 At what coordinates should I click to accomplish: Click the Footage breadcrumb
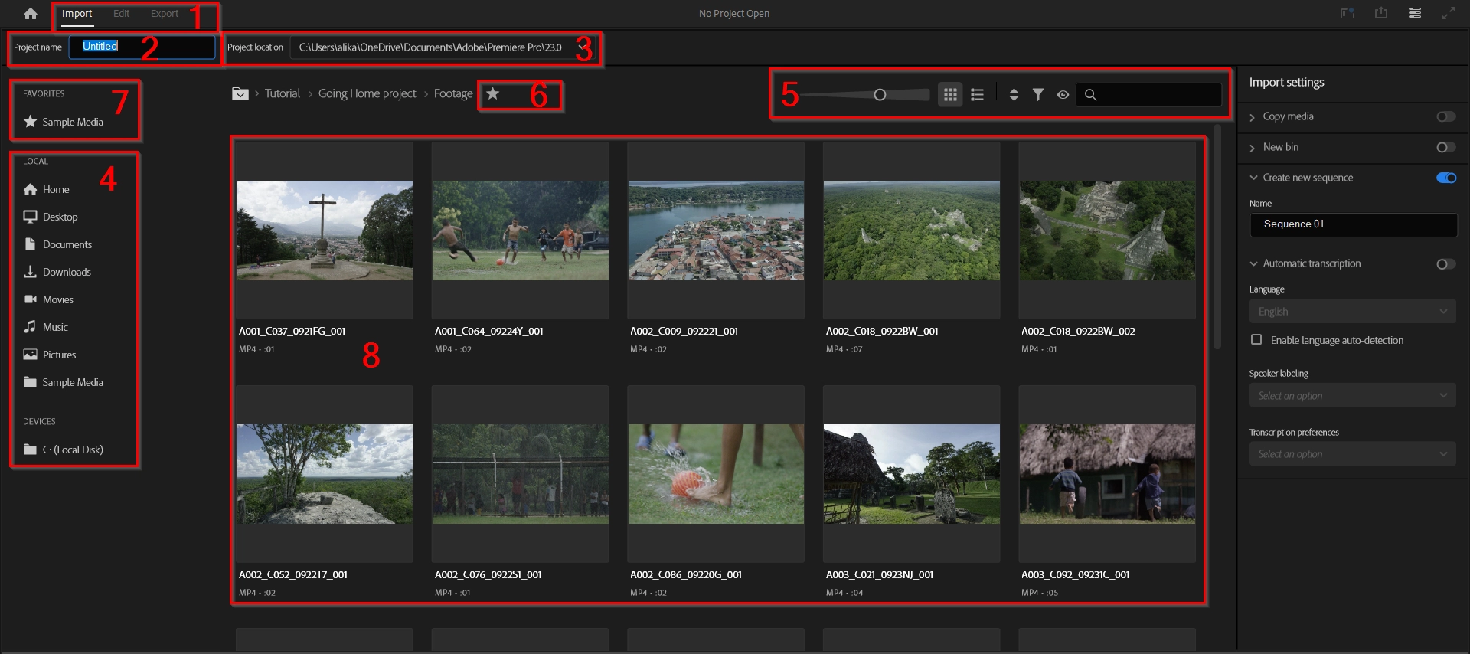click(x=453, y=93)
